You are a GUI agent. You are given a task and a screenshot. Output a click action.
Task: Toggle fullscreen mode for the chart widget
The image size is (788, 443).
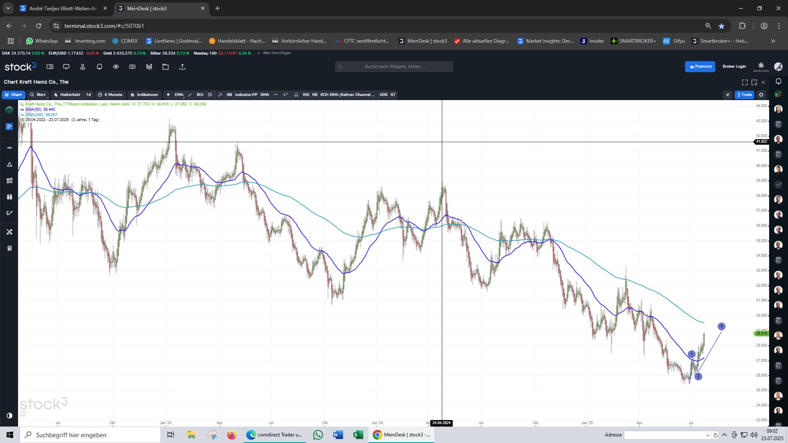point(744,82)
